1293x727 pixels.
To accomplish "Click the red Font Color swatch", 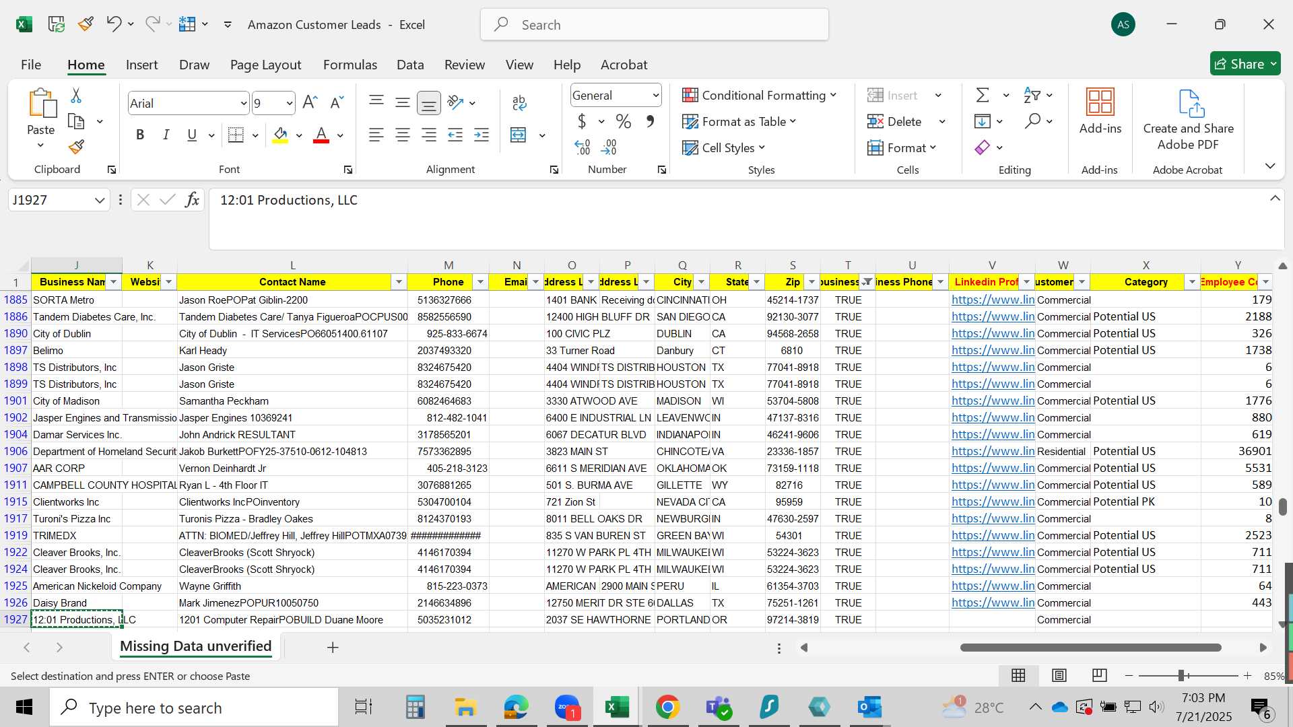I will pos(321,135).
